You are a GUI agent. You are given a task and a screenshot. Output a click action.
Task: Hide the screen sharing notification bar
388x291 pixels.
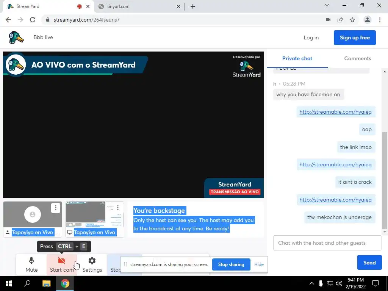click(x=259, y=264)
